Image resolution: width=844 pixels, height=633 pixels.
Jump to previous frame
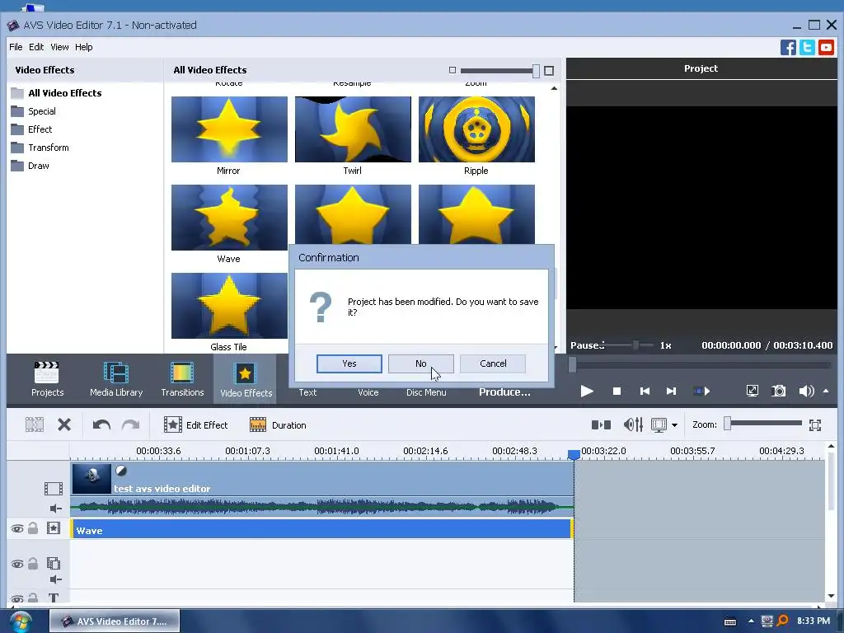(645, 392)
